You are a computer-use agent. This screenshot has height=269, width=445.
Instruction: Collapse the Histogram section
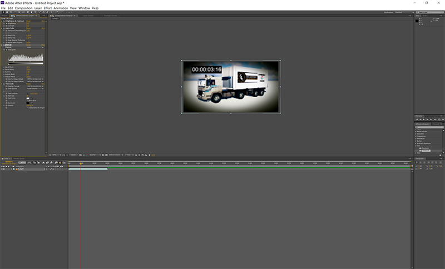tap(4, 50)
